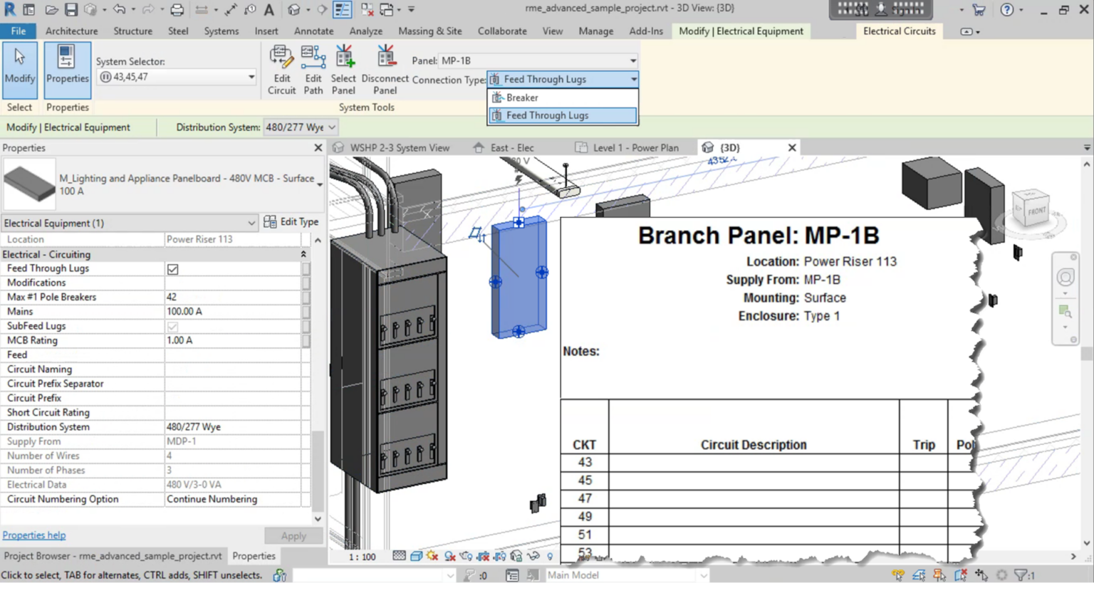Screen dimensions: 1094x615
Task: Click the Synchronize with Central icon
Action: 91,9
